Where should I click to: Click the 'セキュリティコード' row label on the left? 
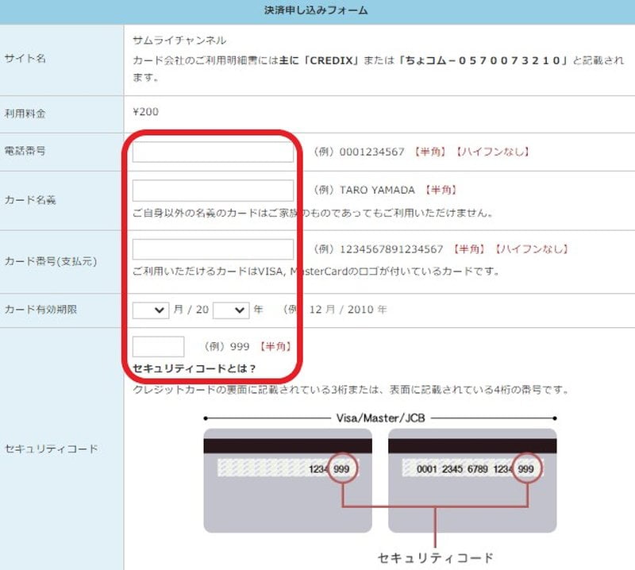pyautogui.click(x=51, y=449)
